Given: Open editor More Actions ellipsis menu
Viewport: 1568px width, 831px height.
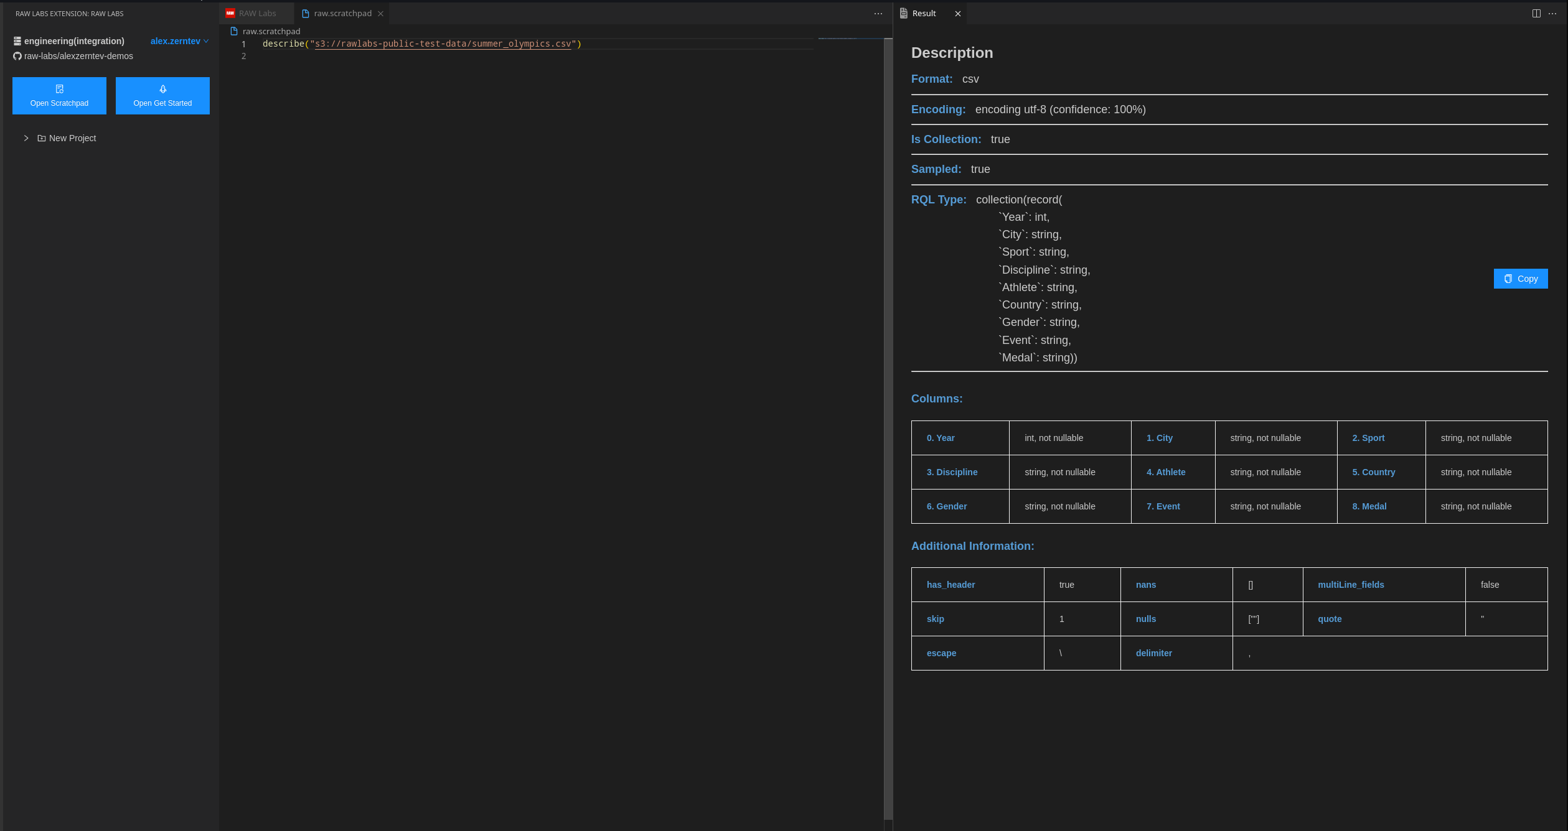Looking at the screenshot, I should [878, 14].
